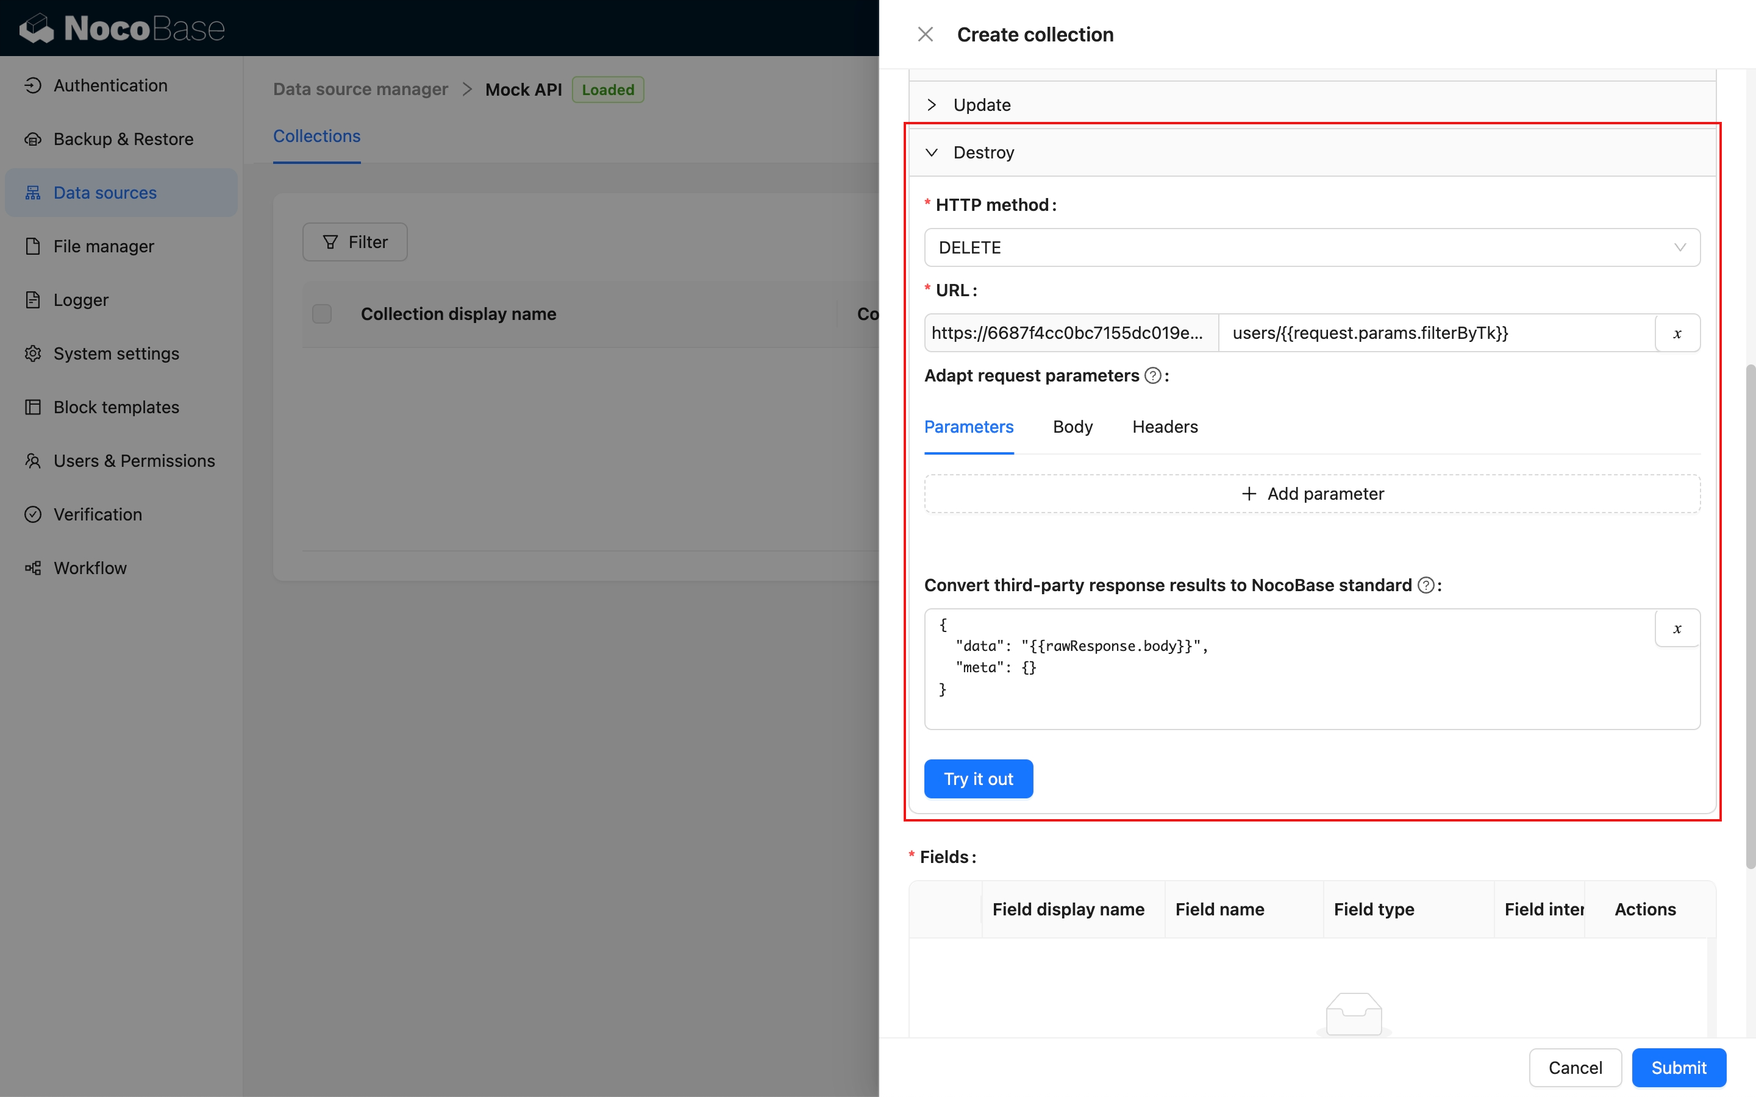This screenshot has height=1097, width=1756.
Task: Click variable x button in response editor
Action: [1677, 628]
